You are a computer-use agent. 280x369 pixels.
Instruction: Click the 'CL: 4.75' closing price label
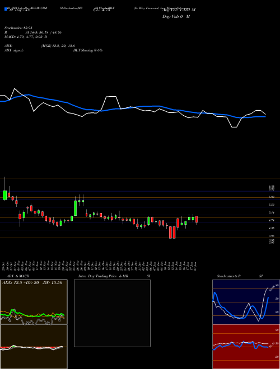click(x=102, y=10)
